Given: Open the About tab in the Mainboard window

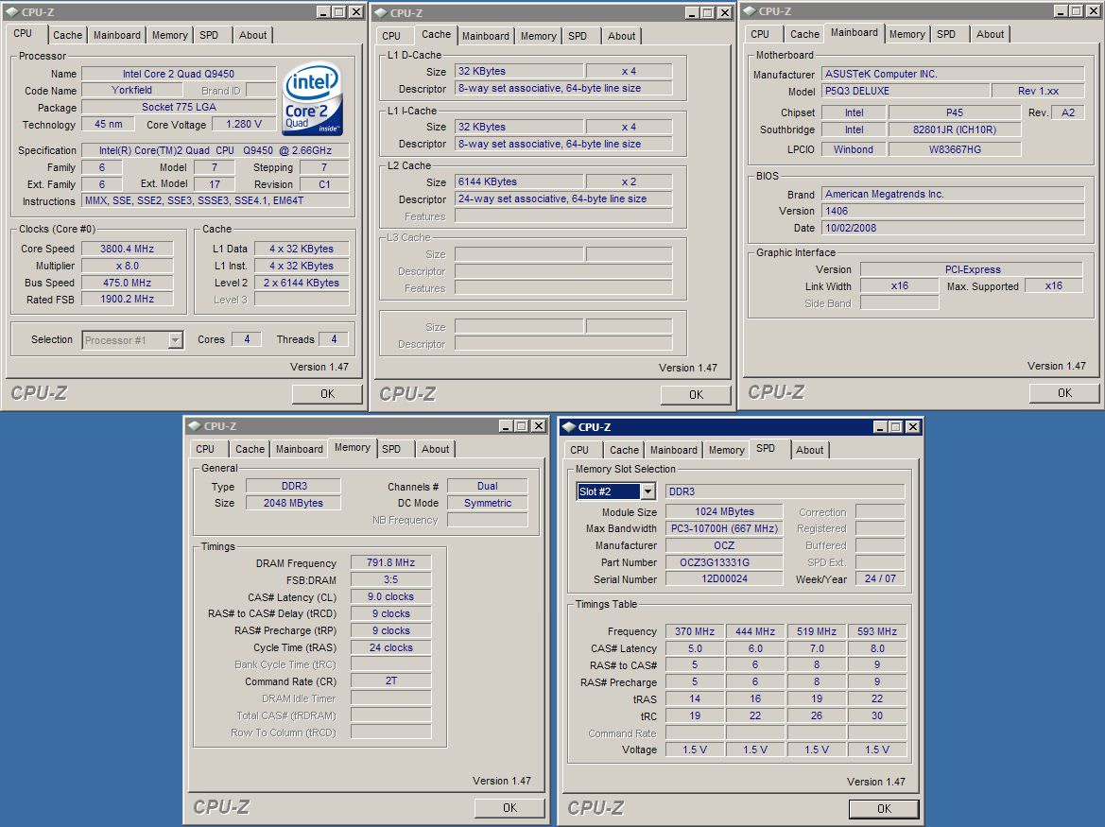Looking at the screenshot, I should click(990, 34).
